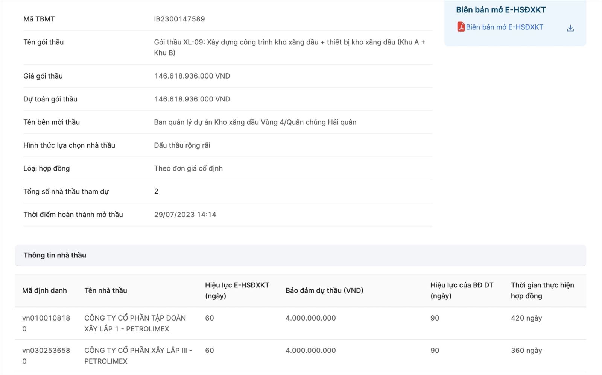Click the value Đấu thầu rộng rãi
The height and width of the screenshot is (375, 602).
point(182,145)
